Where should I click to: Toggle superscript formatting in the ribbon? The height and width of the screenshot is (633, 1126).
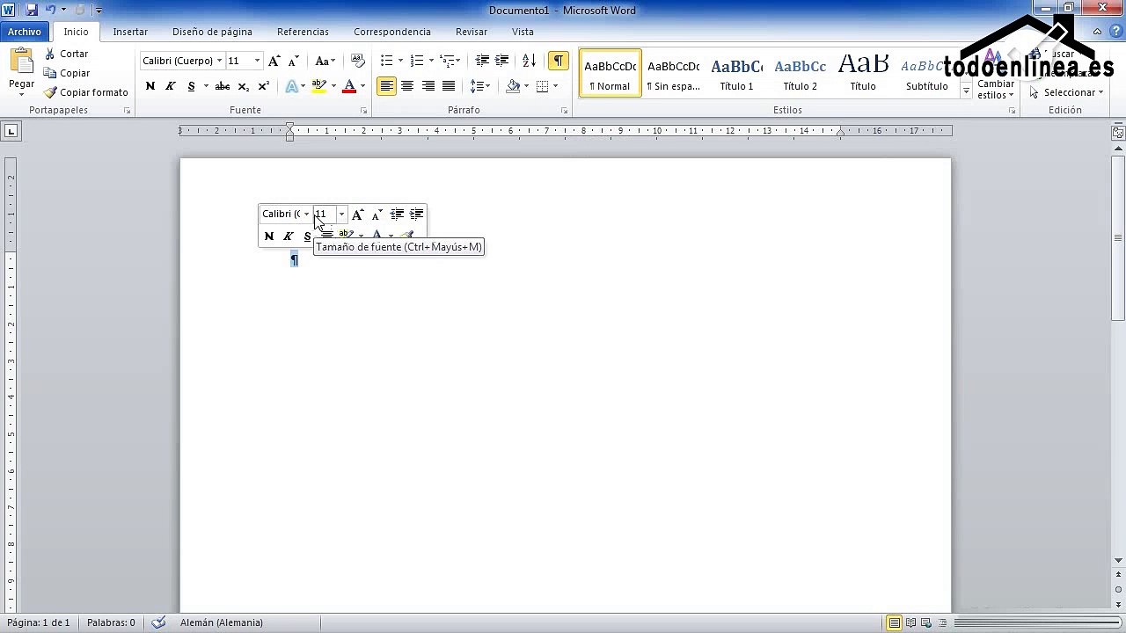pos(263,86)
